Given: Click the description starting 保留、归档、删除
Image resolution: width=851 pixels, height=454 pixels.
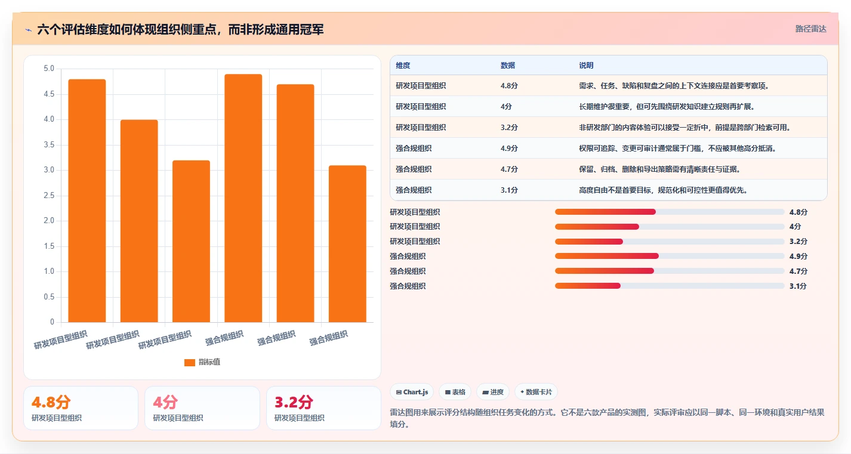Looking at the screenshot, I should click(659, 169).
